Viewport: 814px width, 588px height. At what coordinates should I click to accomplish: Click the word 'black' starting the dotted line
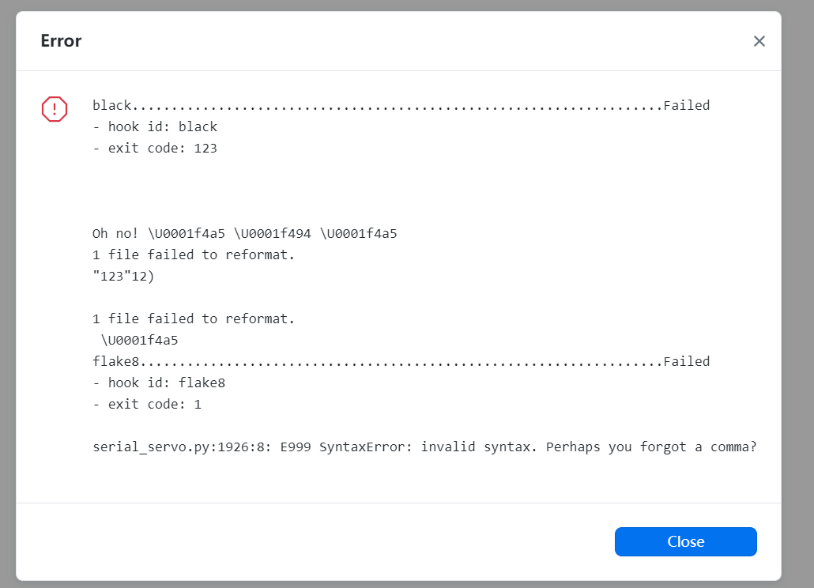point(112,105)
